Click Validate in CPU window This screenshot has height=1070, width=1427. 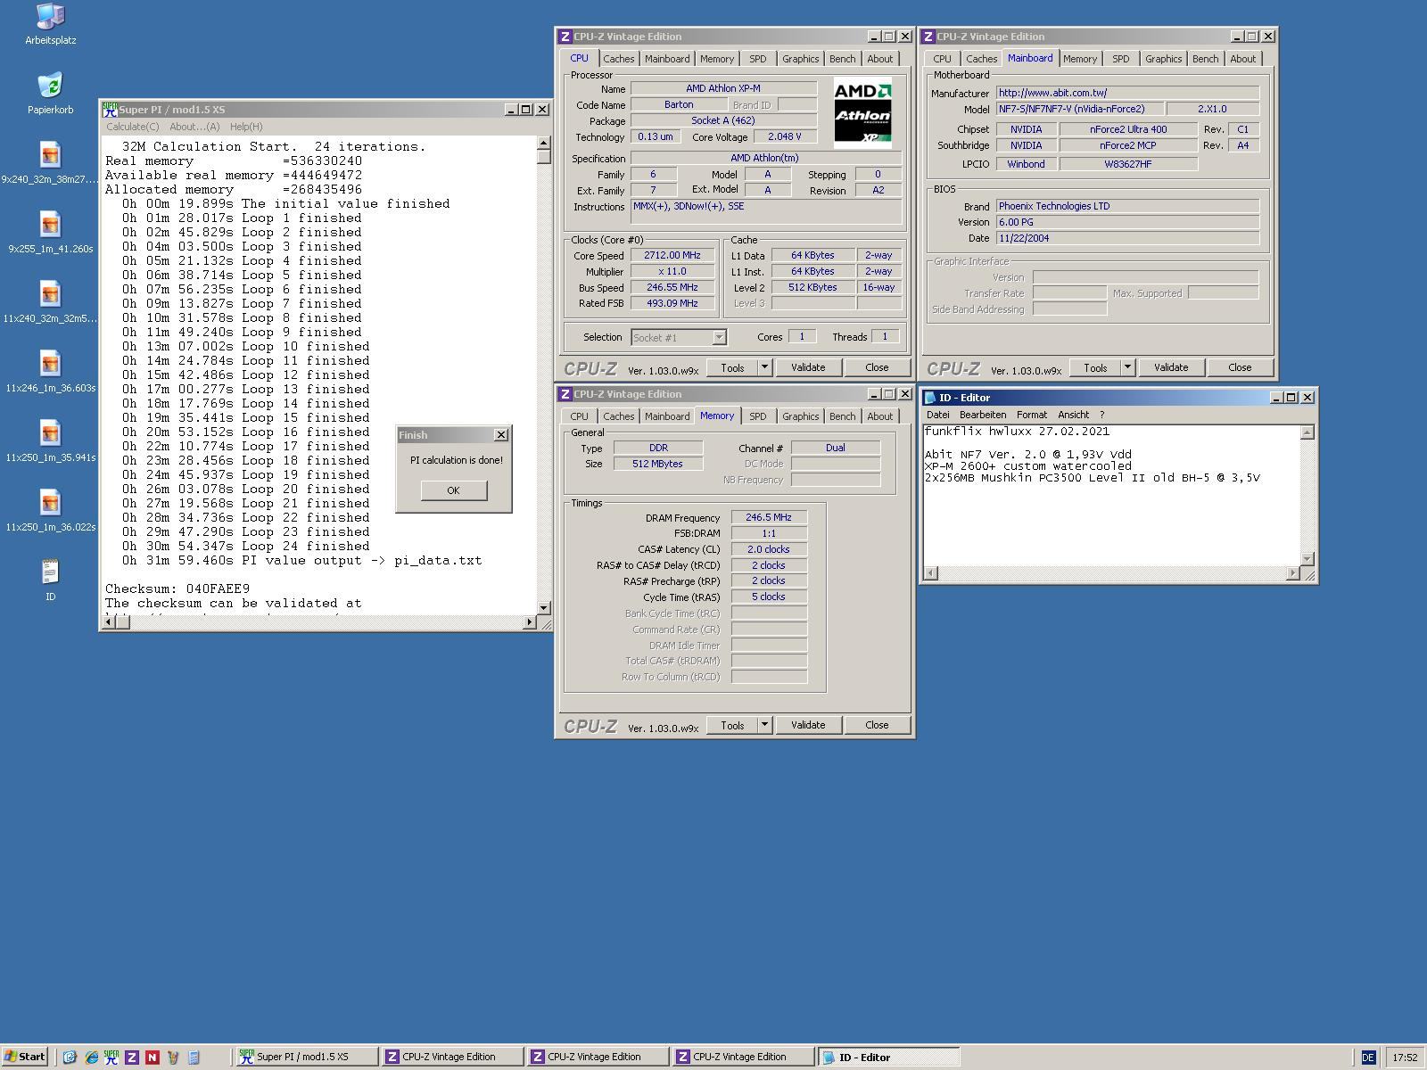coord(808,367)
